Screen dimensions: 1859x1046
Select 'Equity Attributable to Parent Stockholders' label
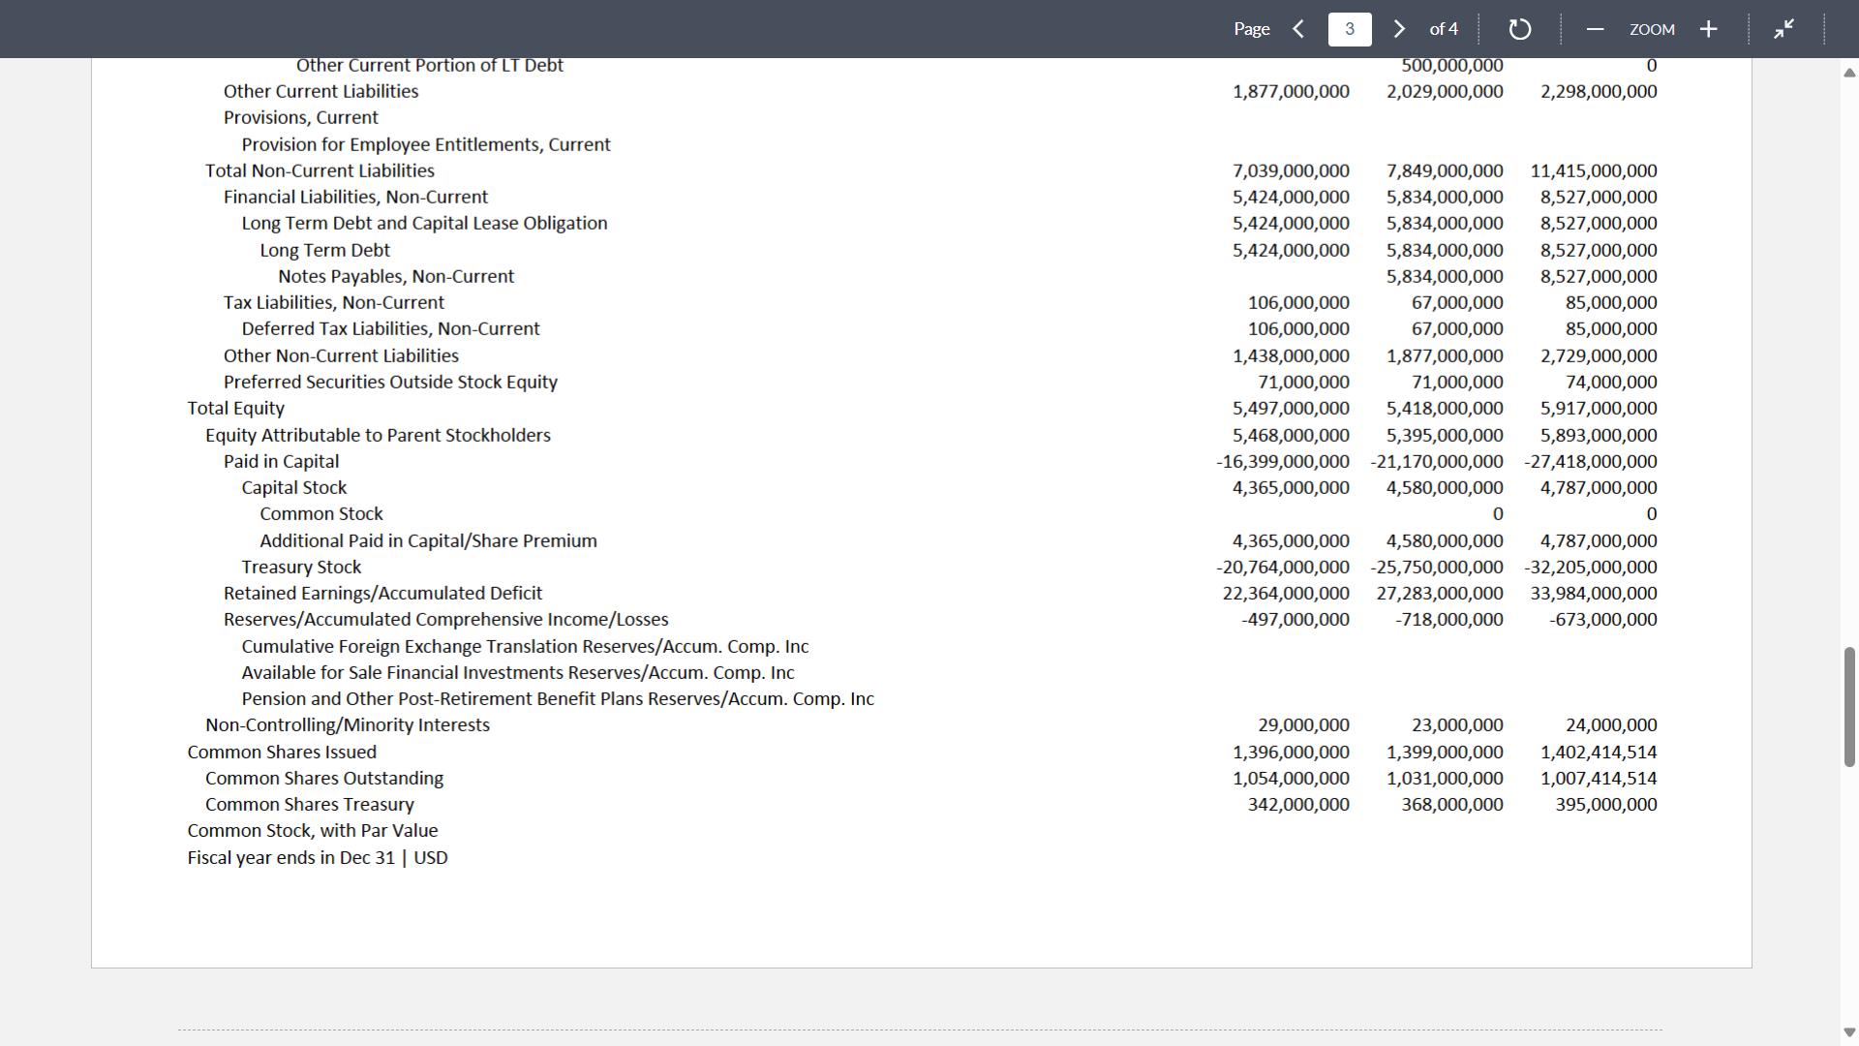[x=378, y=435]
